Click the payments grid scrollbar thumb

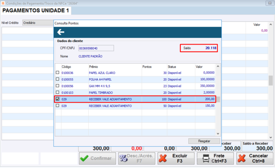coord(271,81)
